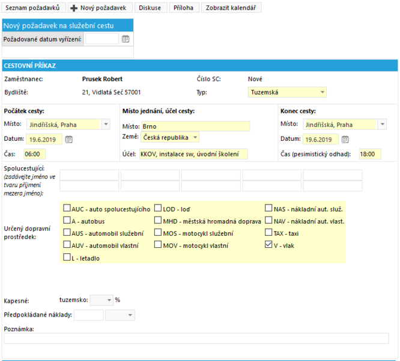Check A - autobus checkbox
The height and width of the screenshot is (361, 400).
click(x=67, y=220)
